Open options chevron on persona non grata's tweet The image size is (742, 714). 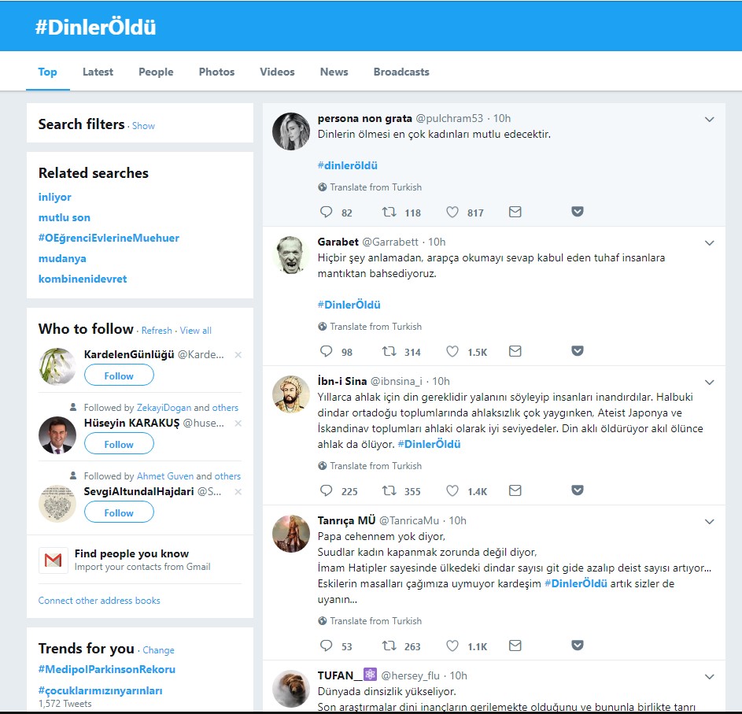coord(709,120)
